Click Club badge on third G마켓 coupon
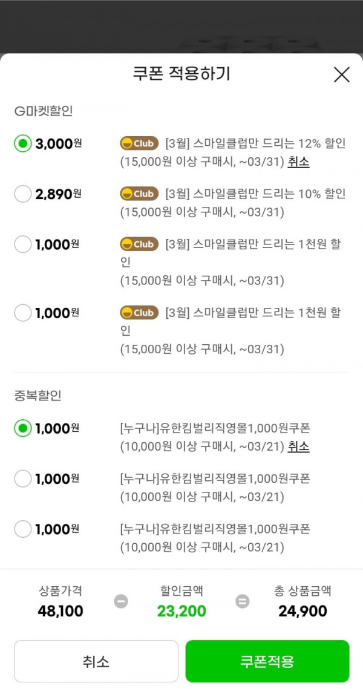The width and height of the screenshot is (363, 689). tap(139, 244)
